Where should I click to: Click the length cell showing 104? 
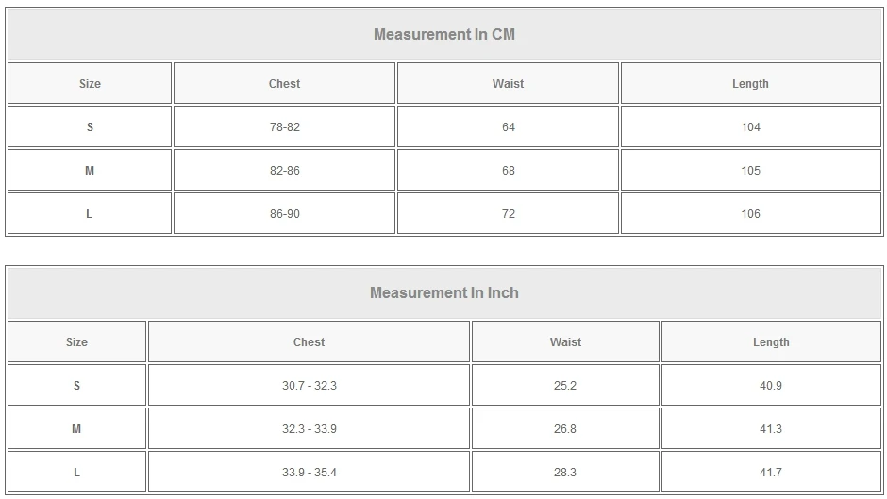tap(750, 127)
